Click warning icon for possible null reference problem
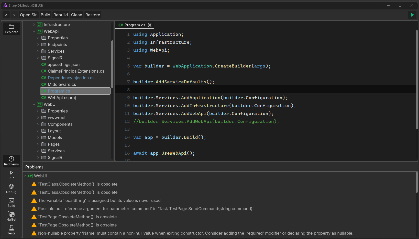Screen dimensions: 419x239 (34, 209)
